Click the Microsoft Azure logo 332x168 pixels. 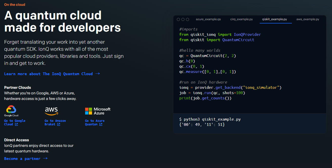(x=98, y=111)
